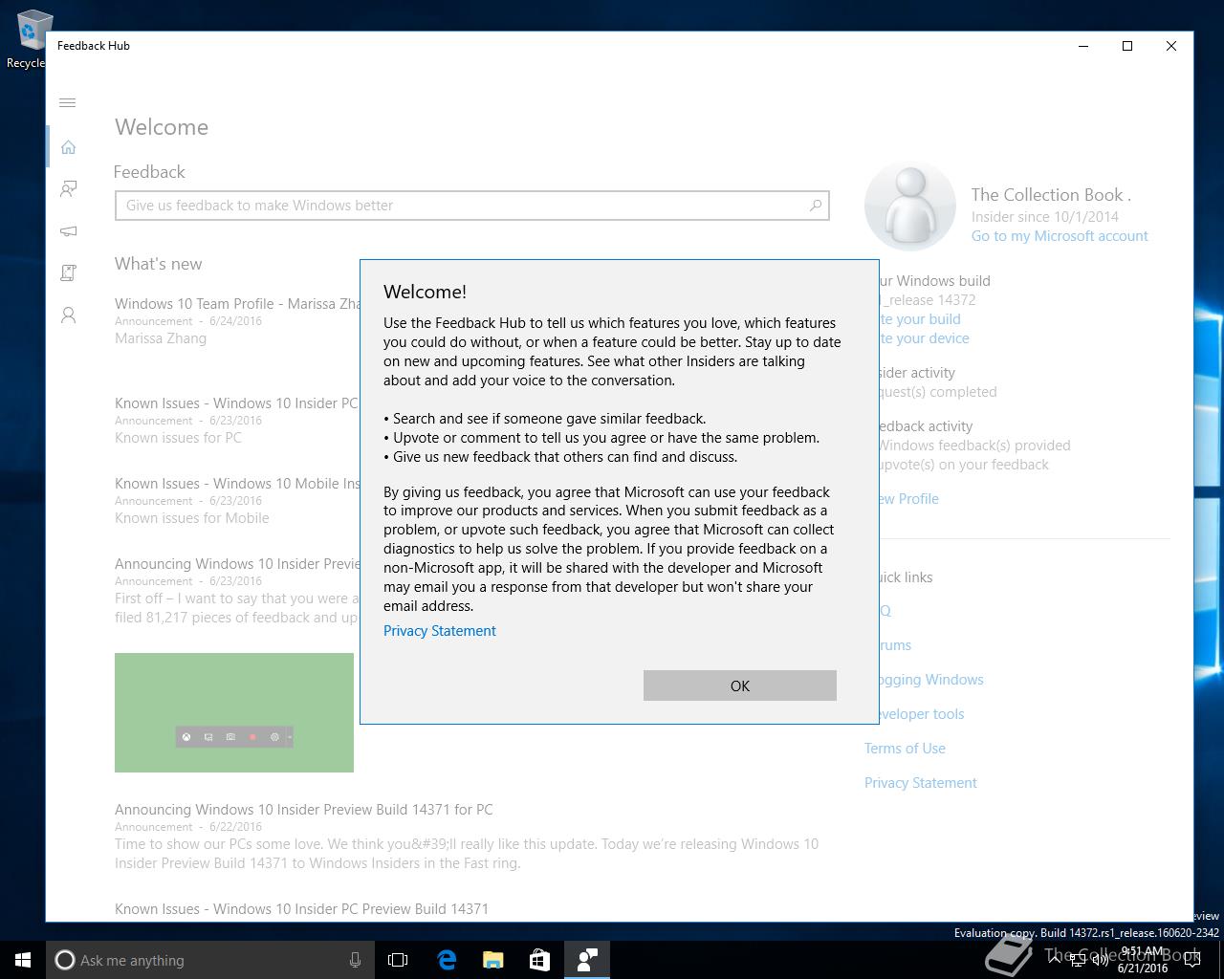Launch Microsoft Edge from the taskbar
1224x979 pixels.
pyautogui.click(x=447, y=960)
